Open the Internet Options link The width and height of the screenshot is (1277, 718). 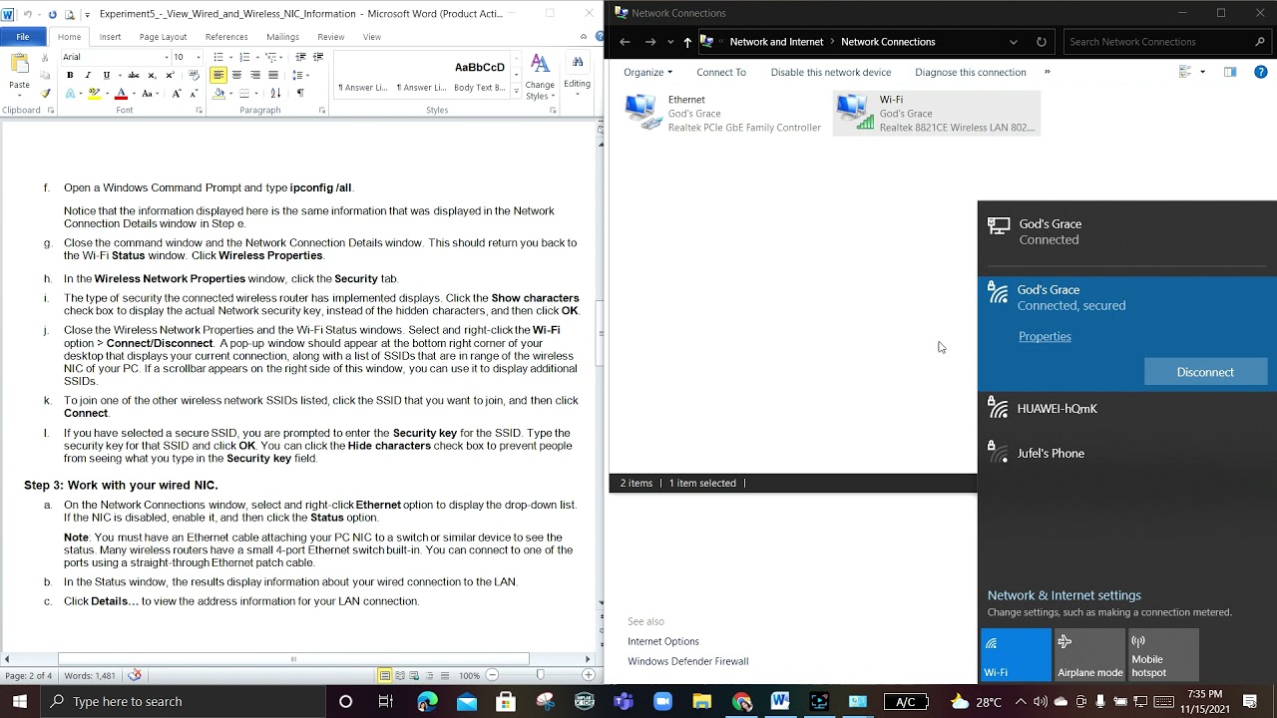tap(663, 641)
